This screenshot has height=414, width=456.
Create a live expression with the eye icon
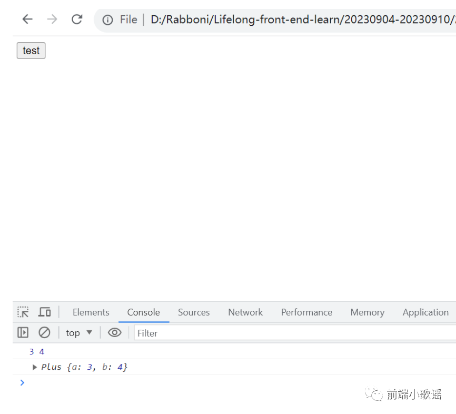pos(115,332)
